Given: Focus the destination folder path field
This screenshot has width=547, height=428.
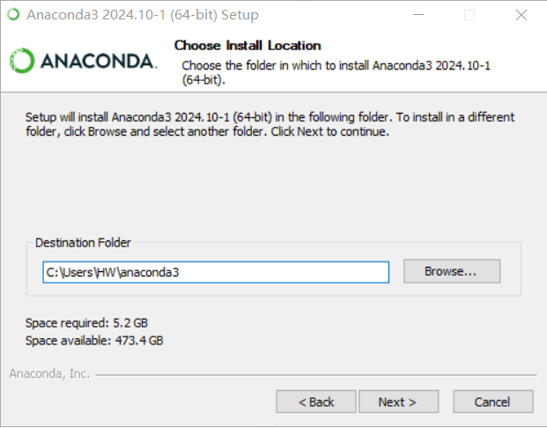Looking at the screenshot, I should [216, 272].
